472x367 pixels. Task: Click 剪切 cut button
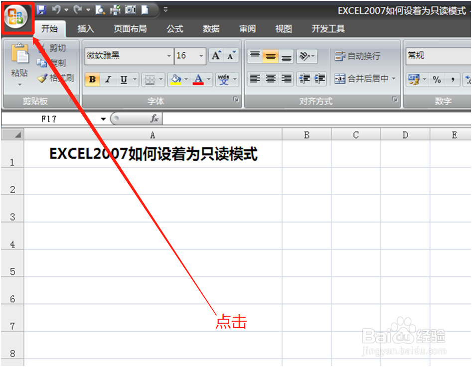click(52, 48)
